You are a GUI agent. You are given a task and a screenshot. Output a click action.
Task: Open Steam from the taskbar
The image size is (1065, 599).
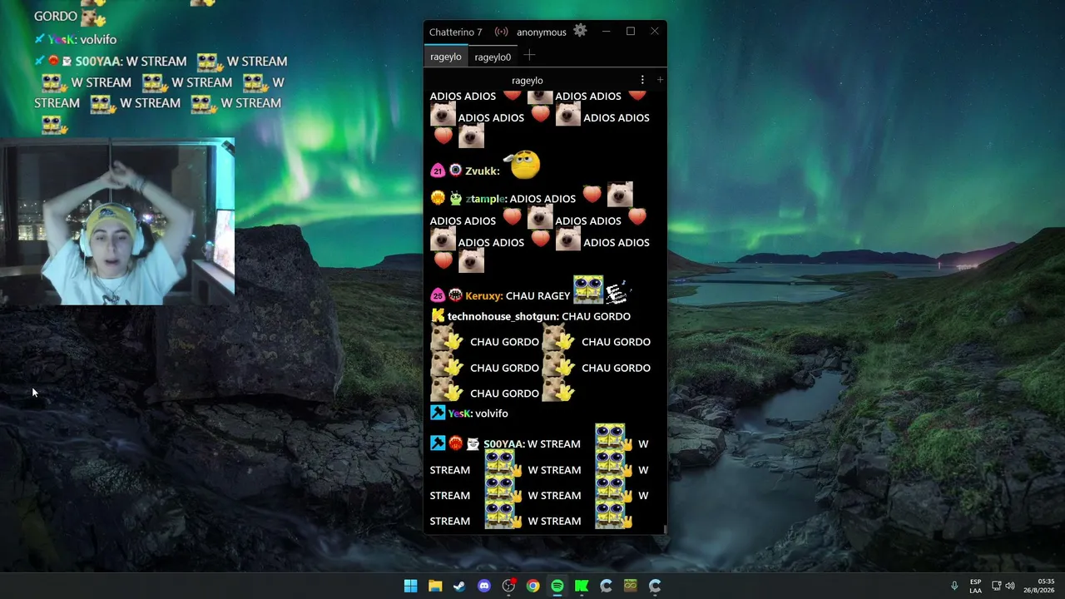coord(459,587)
